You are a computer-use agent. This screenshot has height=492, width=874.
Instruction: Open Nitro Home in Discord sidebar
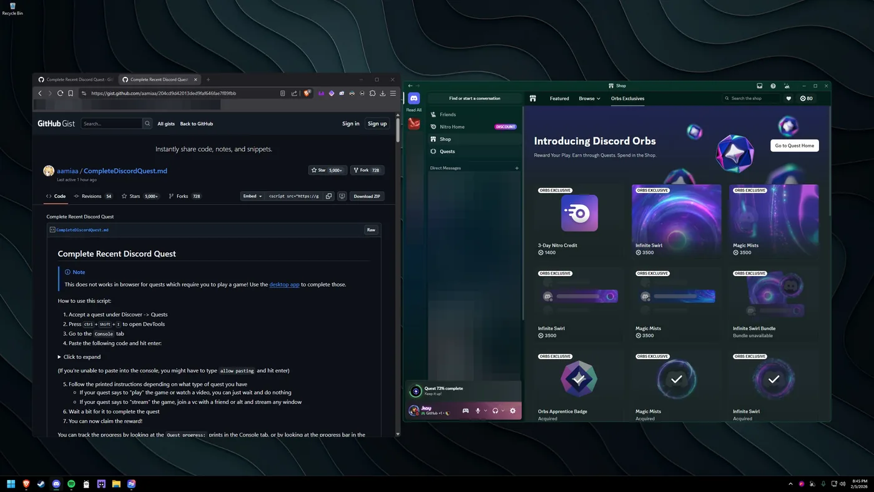tap(474, 127)
